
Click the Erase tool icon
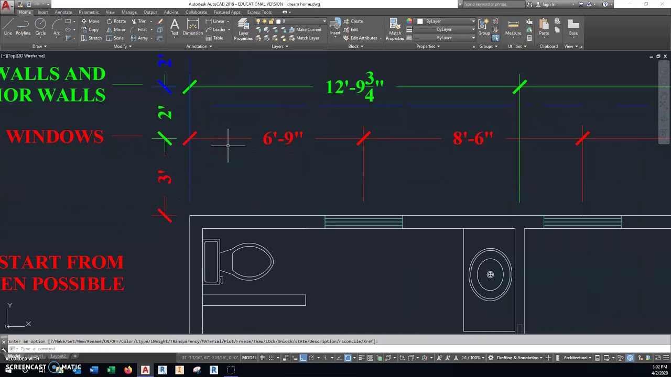[x=160, y=21]
